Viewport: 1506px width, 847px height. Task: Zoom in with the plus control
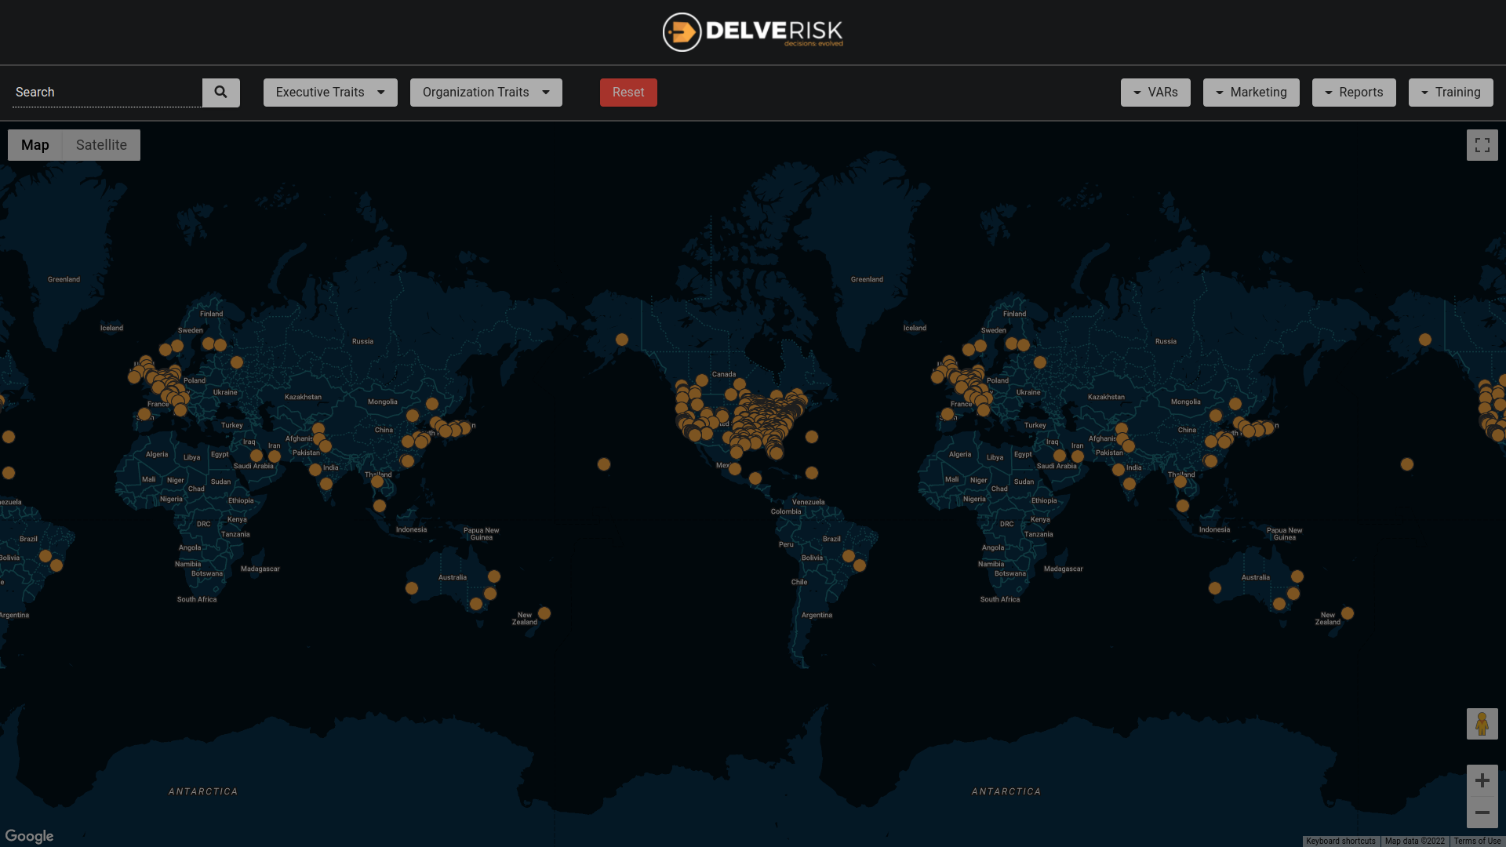click(x=1482, y=780)
